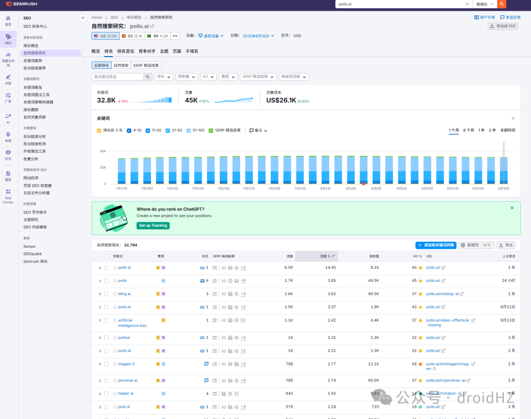The image size is (531, 419).
Task: Click the 添加到关键词列表 button
Action: tap(436, 245)
